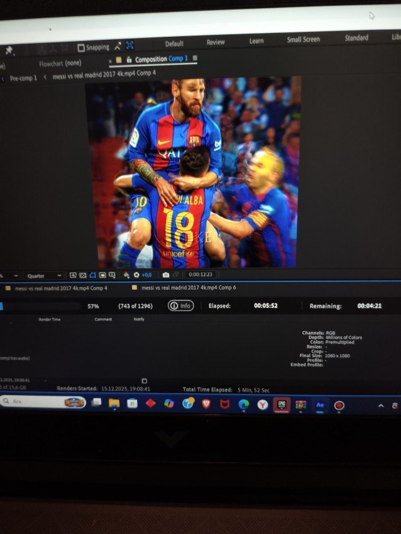This screenshot has height=534, width=401.
Task: Click the reset exposure icon
Action: click(x=136, y=275)
